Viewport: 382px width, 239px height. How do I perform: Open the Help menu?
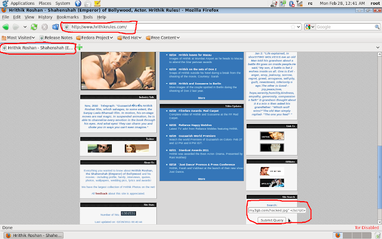tap(101, 17)
